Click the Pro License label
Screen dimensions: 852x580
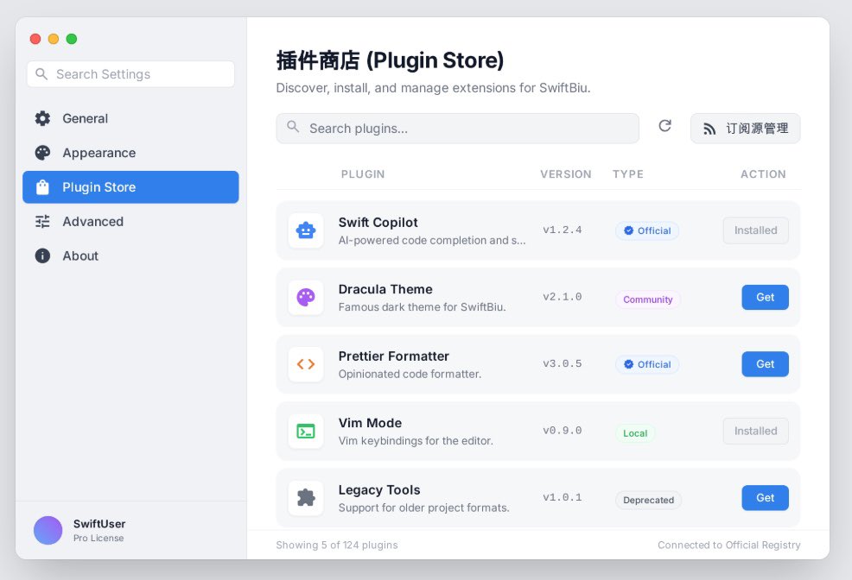click(x=99, y=539)
